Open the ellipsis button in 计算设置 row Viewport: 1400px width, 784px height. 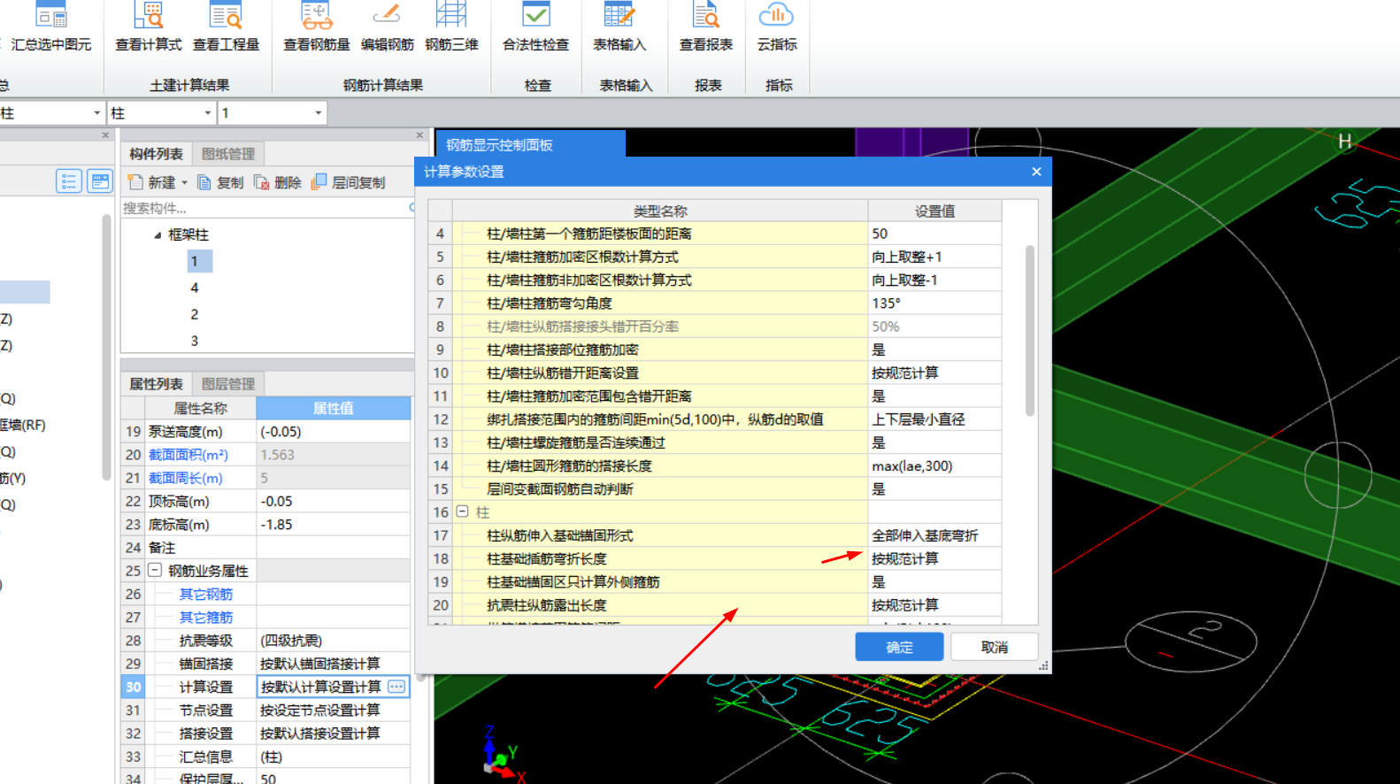(x=396, y=687)
